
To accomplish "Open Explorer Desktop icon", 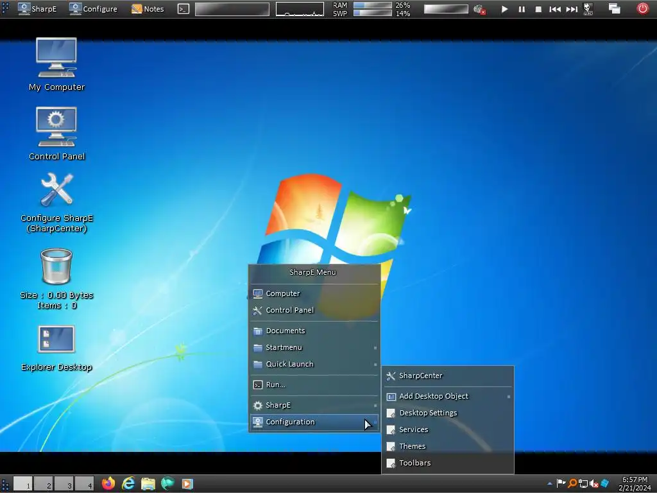I will (56, 349).
